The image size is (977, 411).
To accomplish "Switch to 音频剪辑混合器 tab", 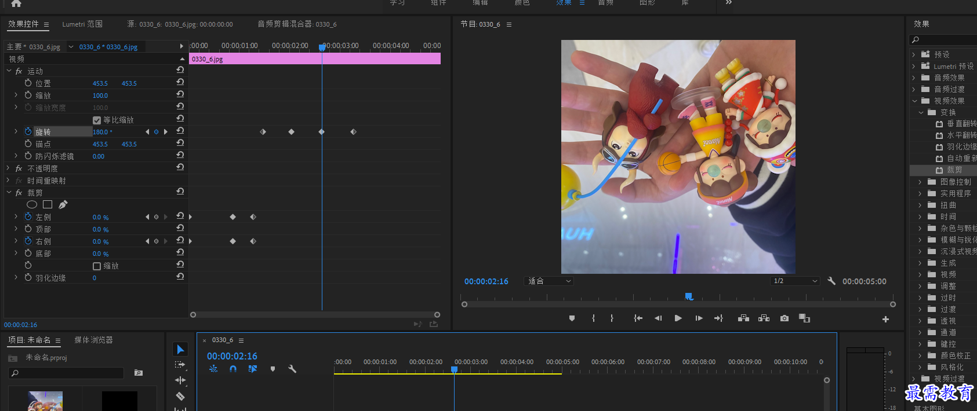I will pos(297,24).
